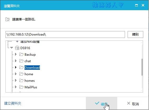Collapse the DS916 tree node
149x110 pixels.
point(11,48)
